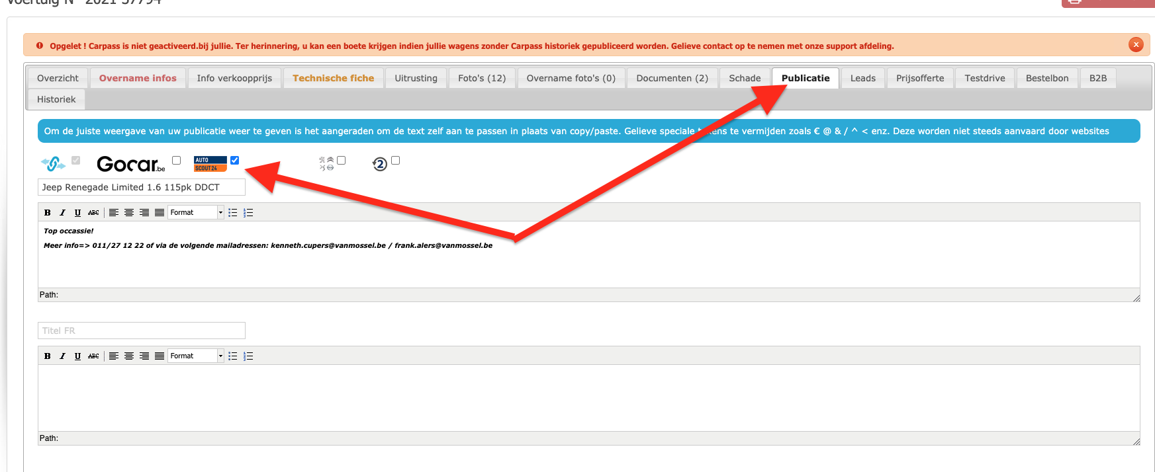Uncheck the AutoScout24 publication checkbox
1155x472 pixels.
234,160
